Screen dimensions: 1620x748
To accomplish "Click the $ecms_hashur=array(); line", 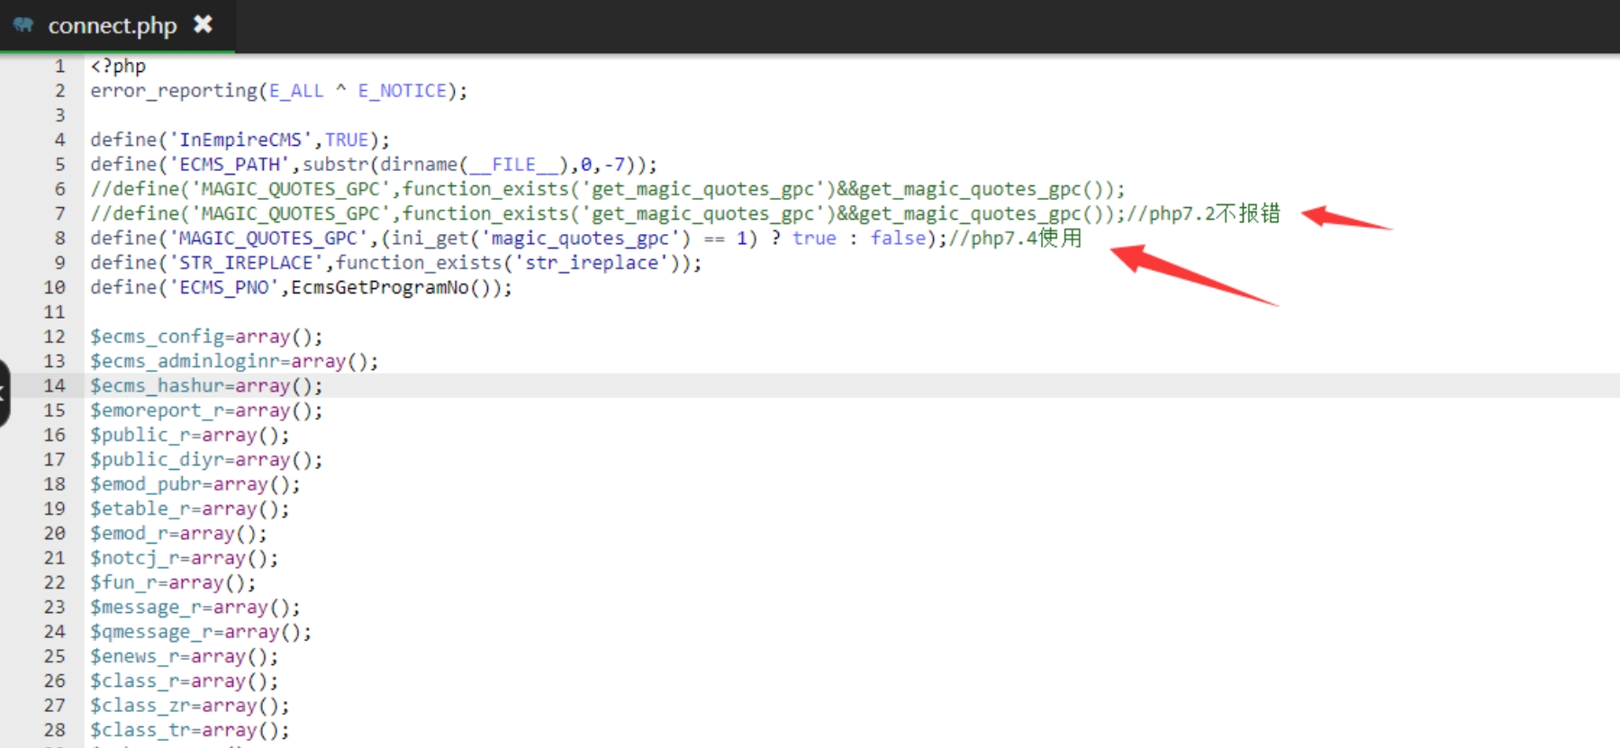I will point(206,385).
